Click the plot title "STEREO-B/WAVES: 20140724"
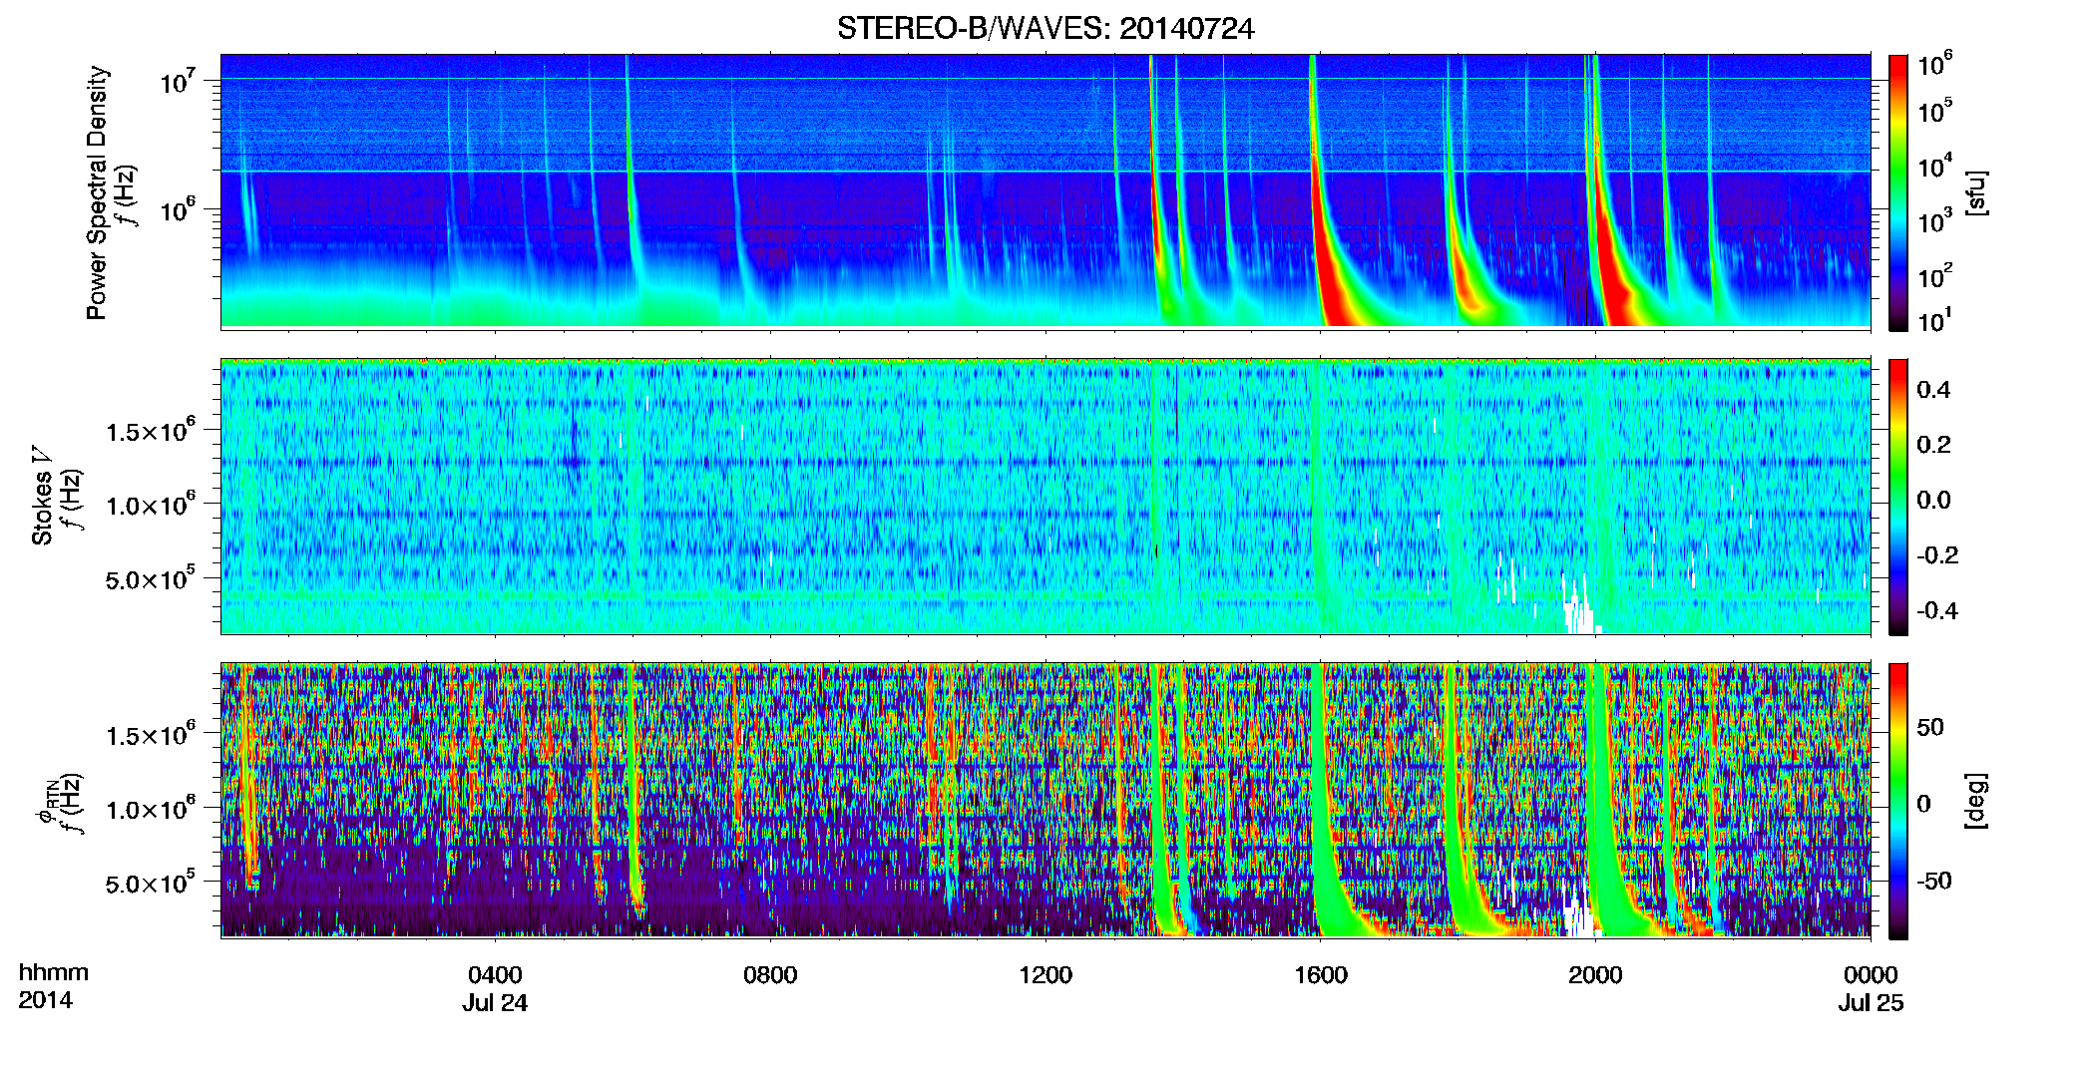Screen dimensions: 2091x1077 pyautogui.click(x=1045, y=29)
